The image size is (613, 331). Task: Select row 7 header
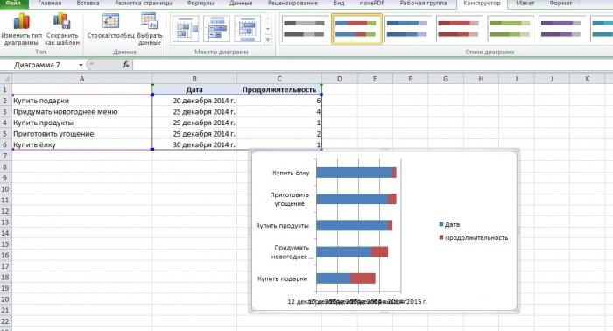pyautogui.click(x=5, y=156)
